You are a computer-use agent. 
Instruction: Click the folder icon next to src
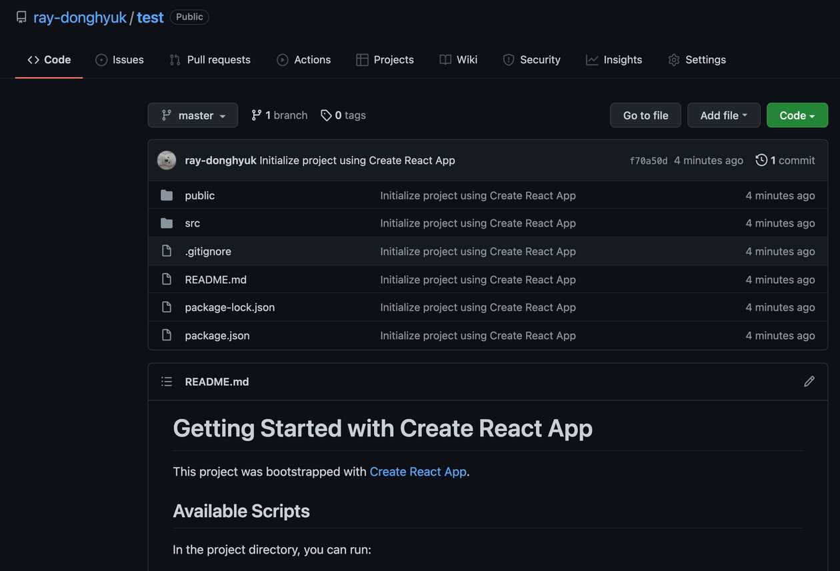click(167, 223)
